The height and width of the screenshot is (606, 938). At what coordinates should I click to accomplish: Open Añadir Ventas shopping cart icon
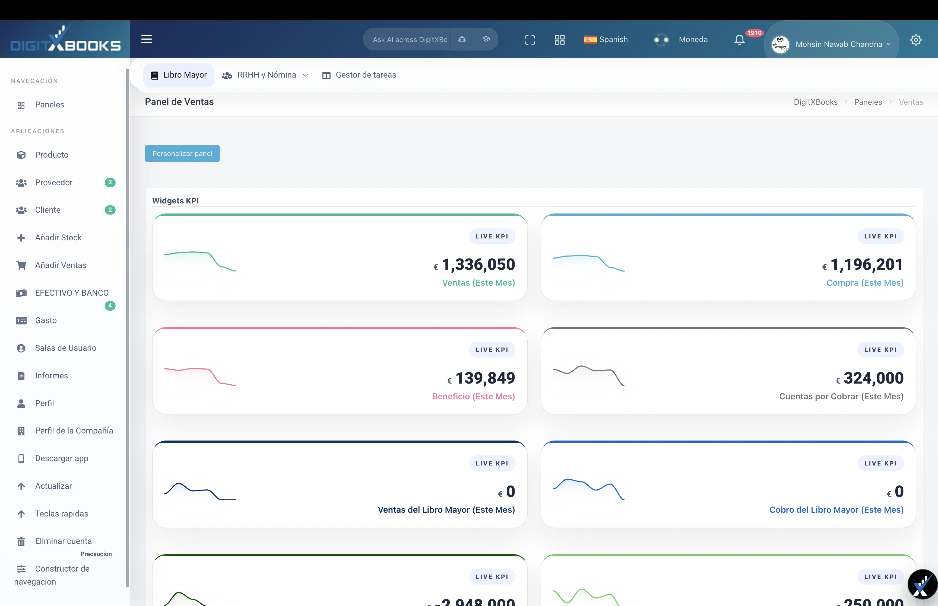21,265
